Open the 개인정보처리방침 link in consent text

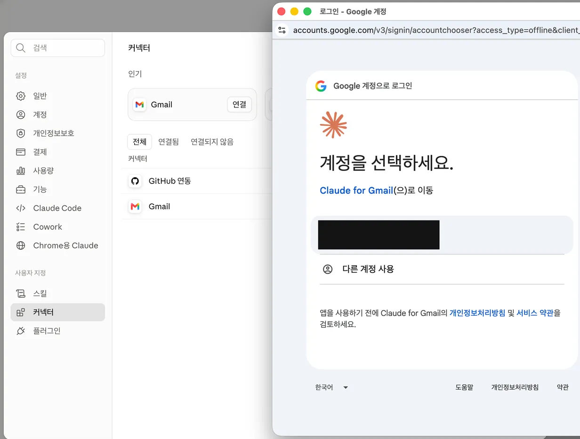(477, 313)
